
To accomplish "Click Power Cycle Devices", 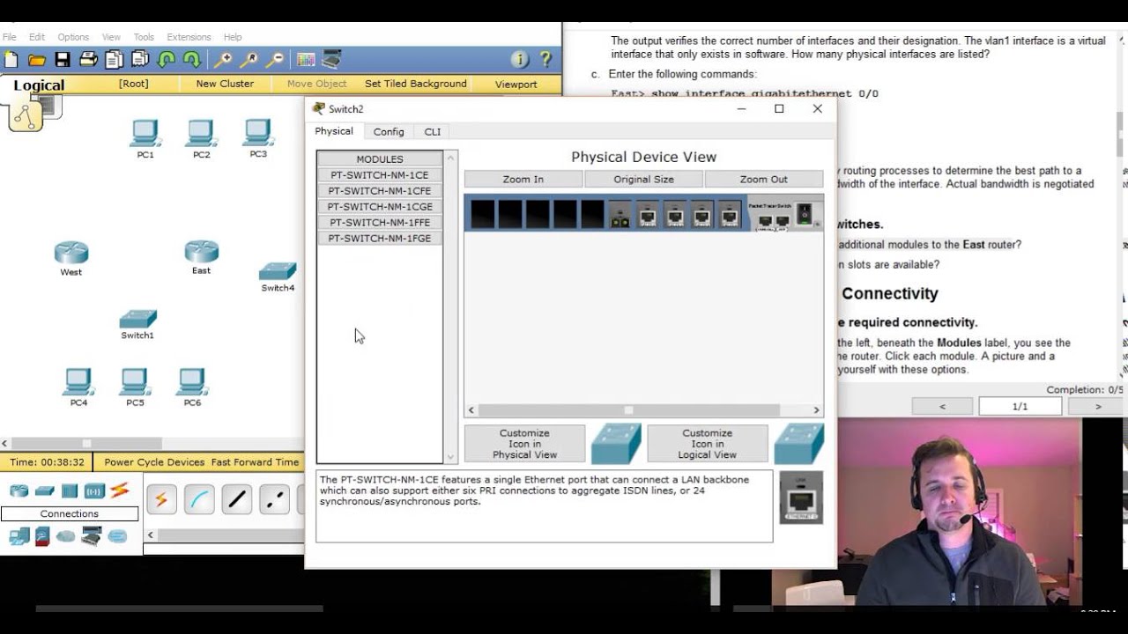I will pyautogui.click(x=154, y=461).
